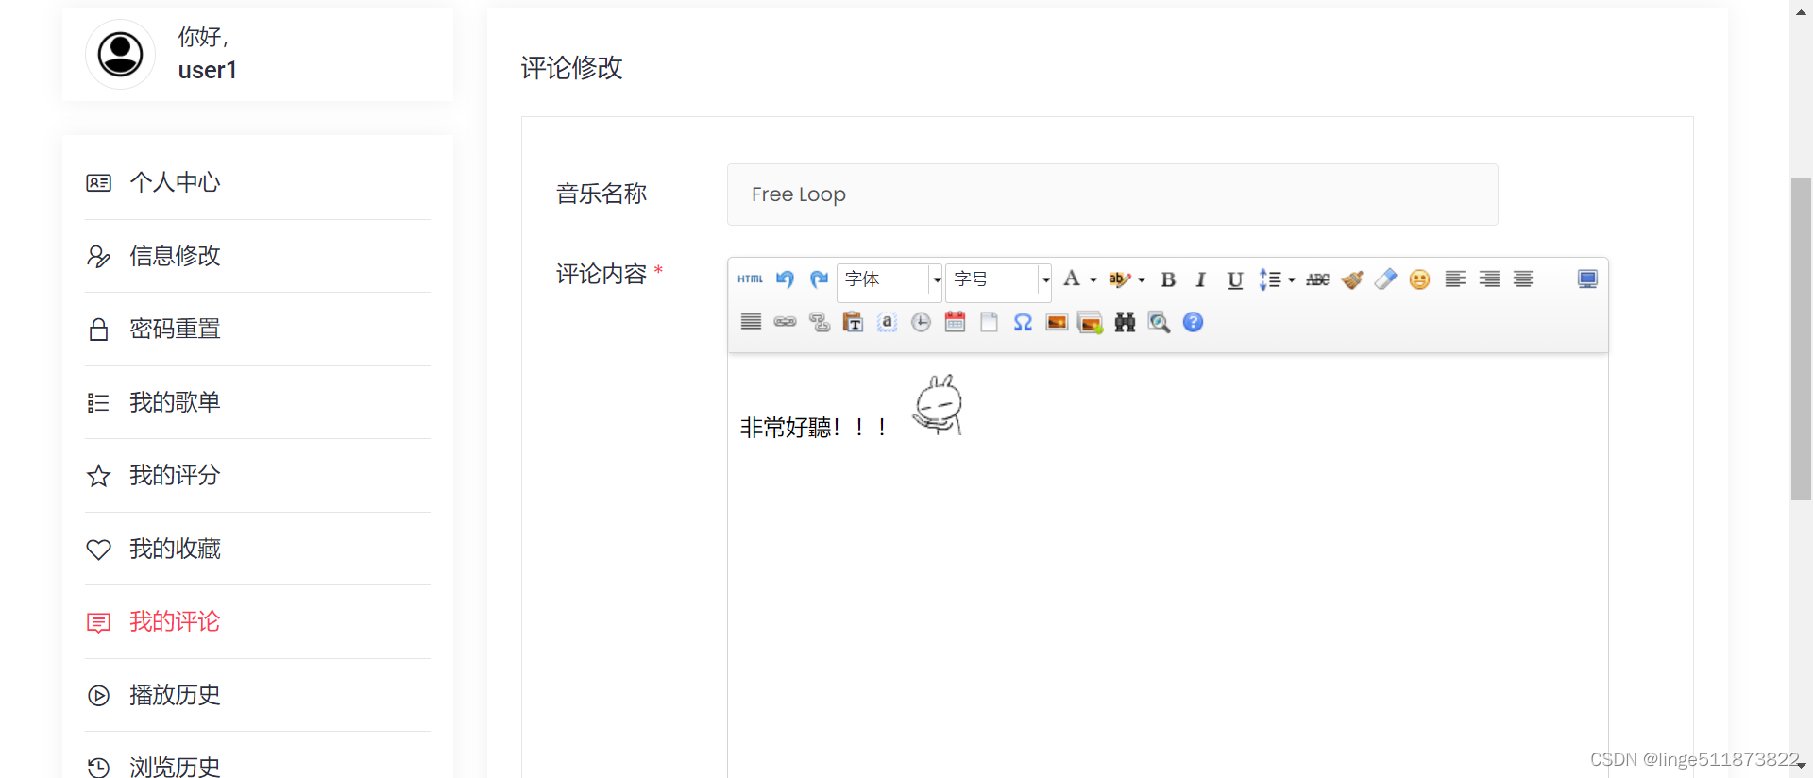
Task: Toggle italic formatting
Action: click(x=1201, y=279)
